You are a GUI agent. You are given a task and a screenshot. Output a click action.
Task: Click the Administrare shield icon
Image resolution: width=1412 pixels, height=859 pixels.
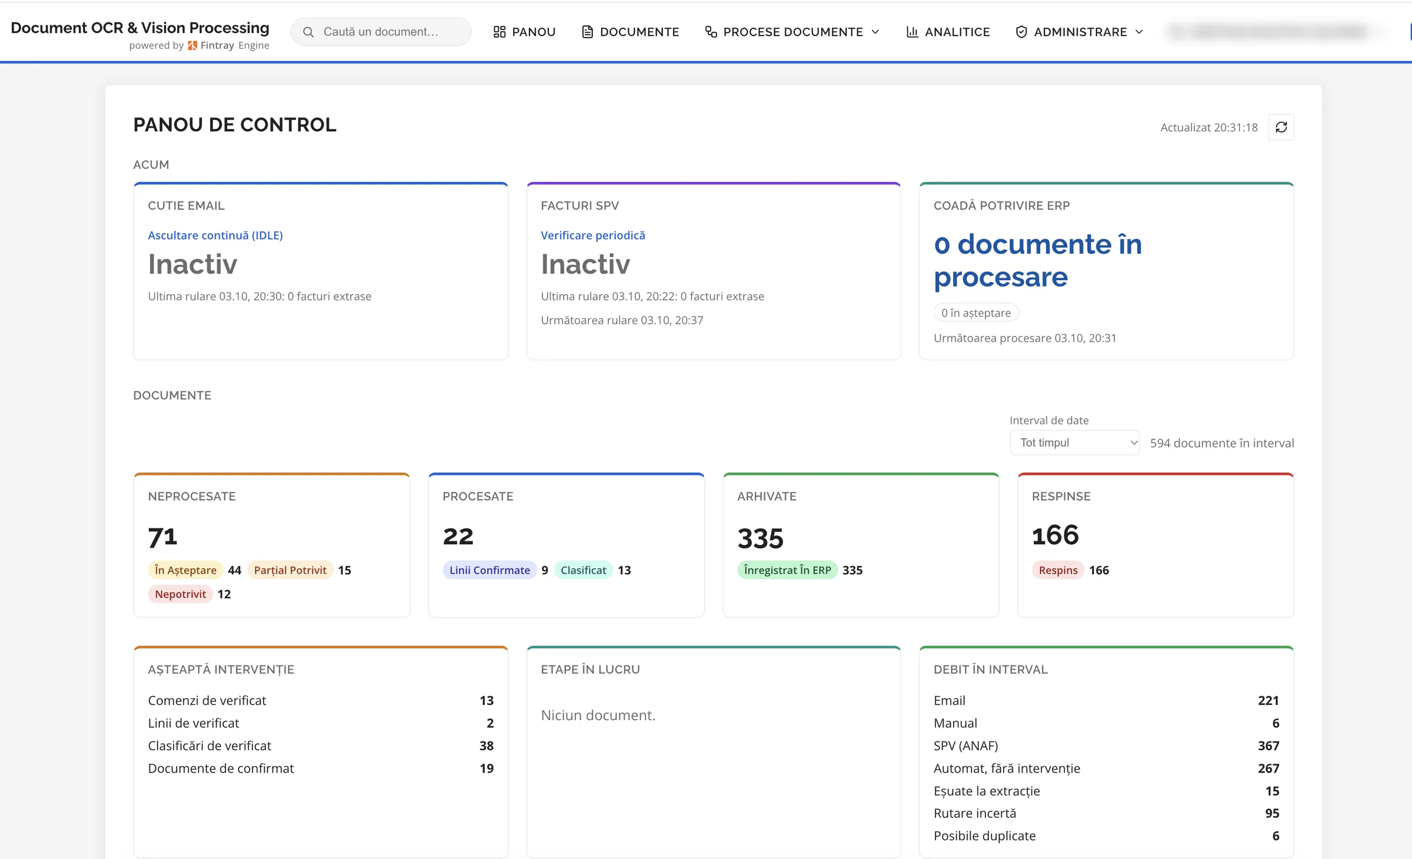click(1021, 32)
